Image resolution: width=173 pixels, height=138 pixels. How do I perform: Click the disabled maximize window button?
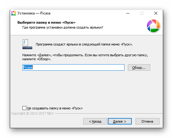(142, 13)
